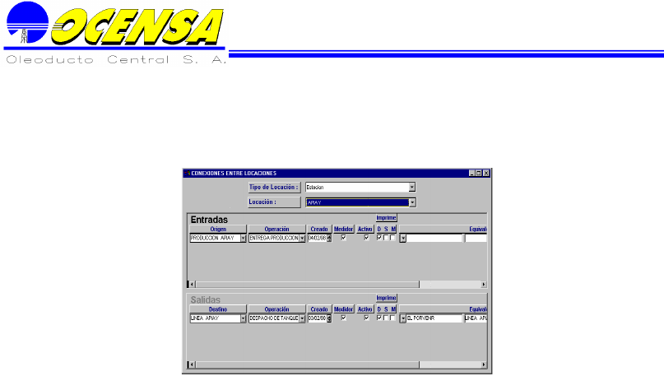Click the LINEA APIAY destino field
The width and height of the screenshot is (664, 376).
(x=215, y=318)
